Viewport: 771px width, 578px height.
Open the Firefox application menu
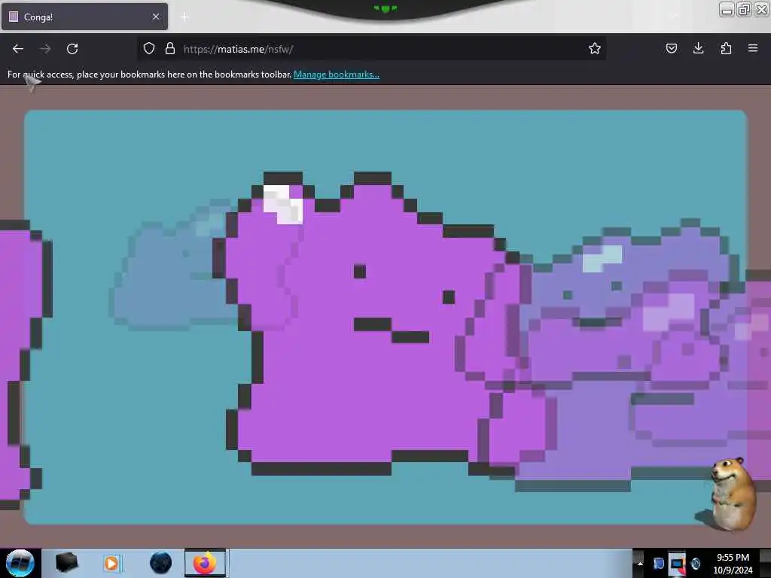click(x=753, y=48)
